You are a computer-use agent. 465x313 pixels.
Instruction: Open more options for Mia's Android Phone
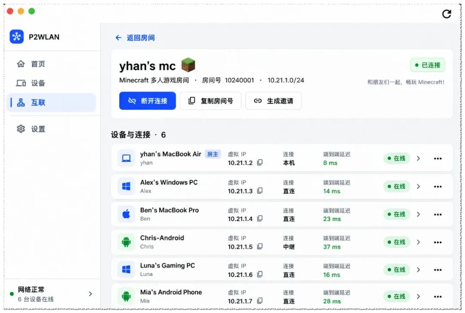[x=438, y=297]
